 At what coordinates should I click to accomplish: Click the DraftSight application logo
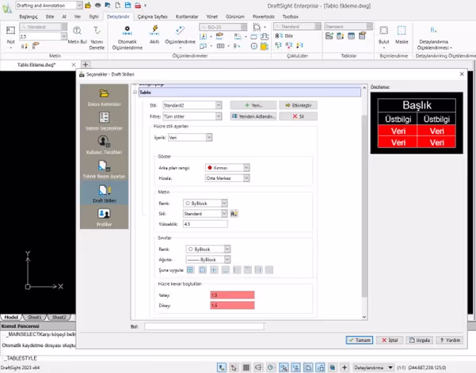coord(7,8)
